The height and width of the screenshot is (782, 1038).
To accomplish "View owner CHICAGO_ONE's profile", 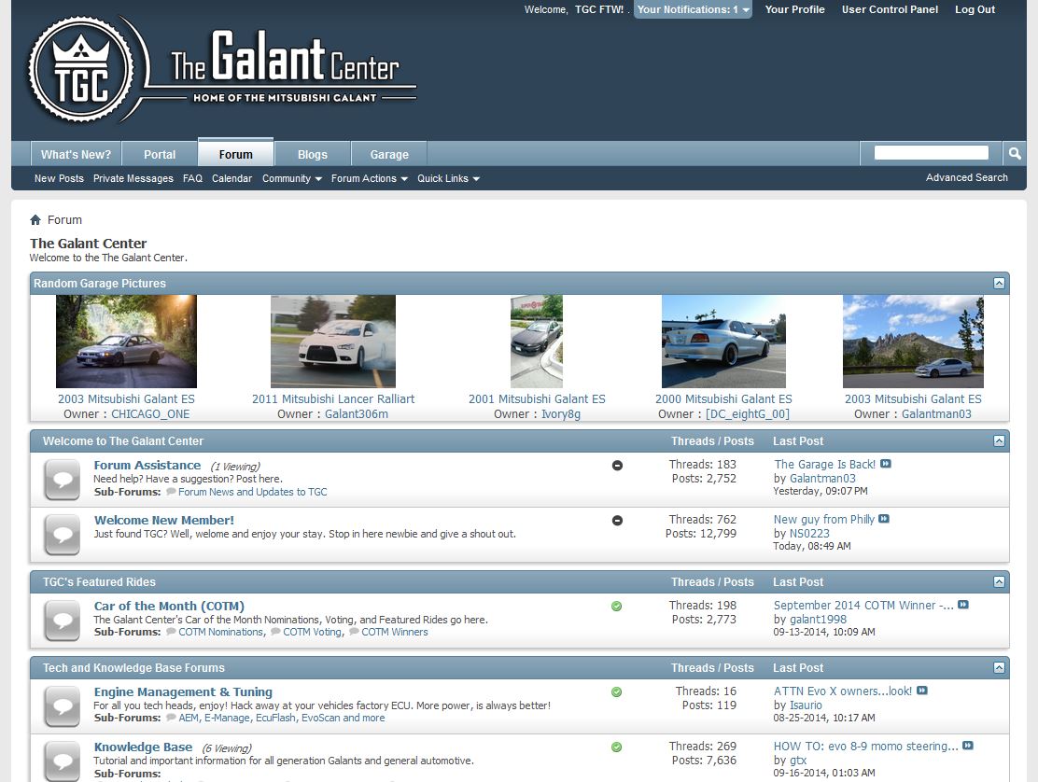I will coord(150,414).
